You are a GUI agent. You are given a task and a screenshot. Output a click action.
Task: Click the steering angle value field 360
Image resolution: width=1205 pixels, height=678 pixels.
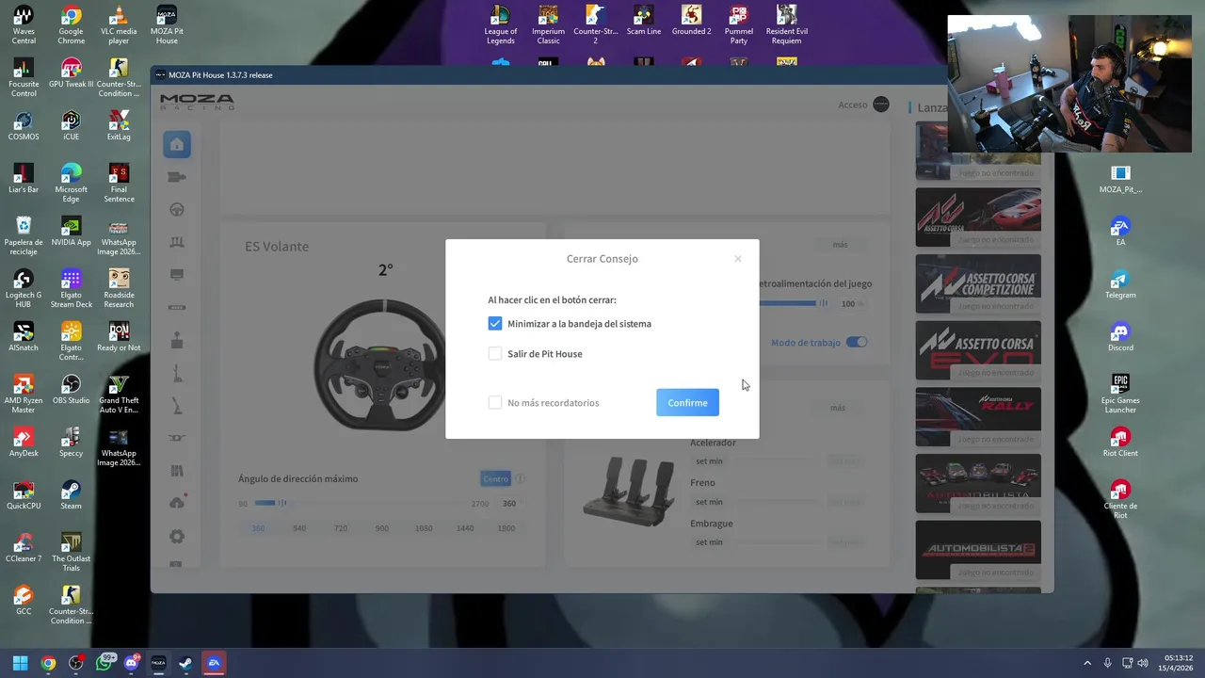509,504
